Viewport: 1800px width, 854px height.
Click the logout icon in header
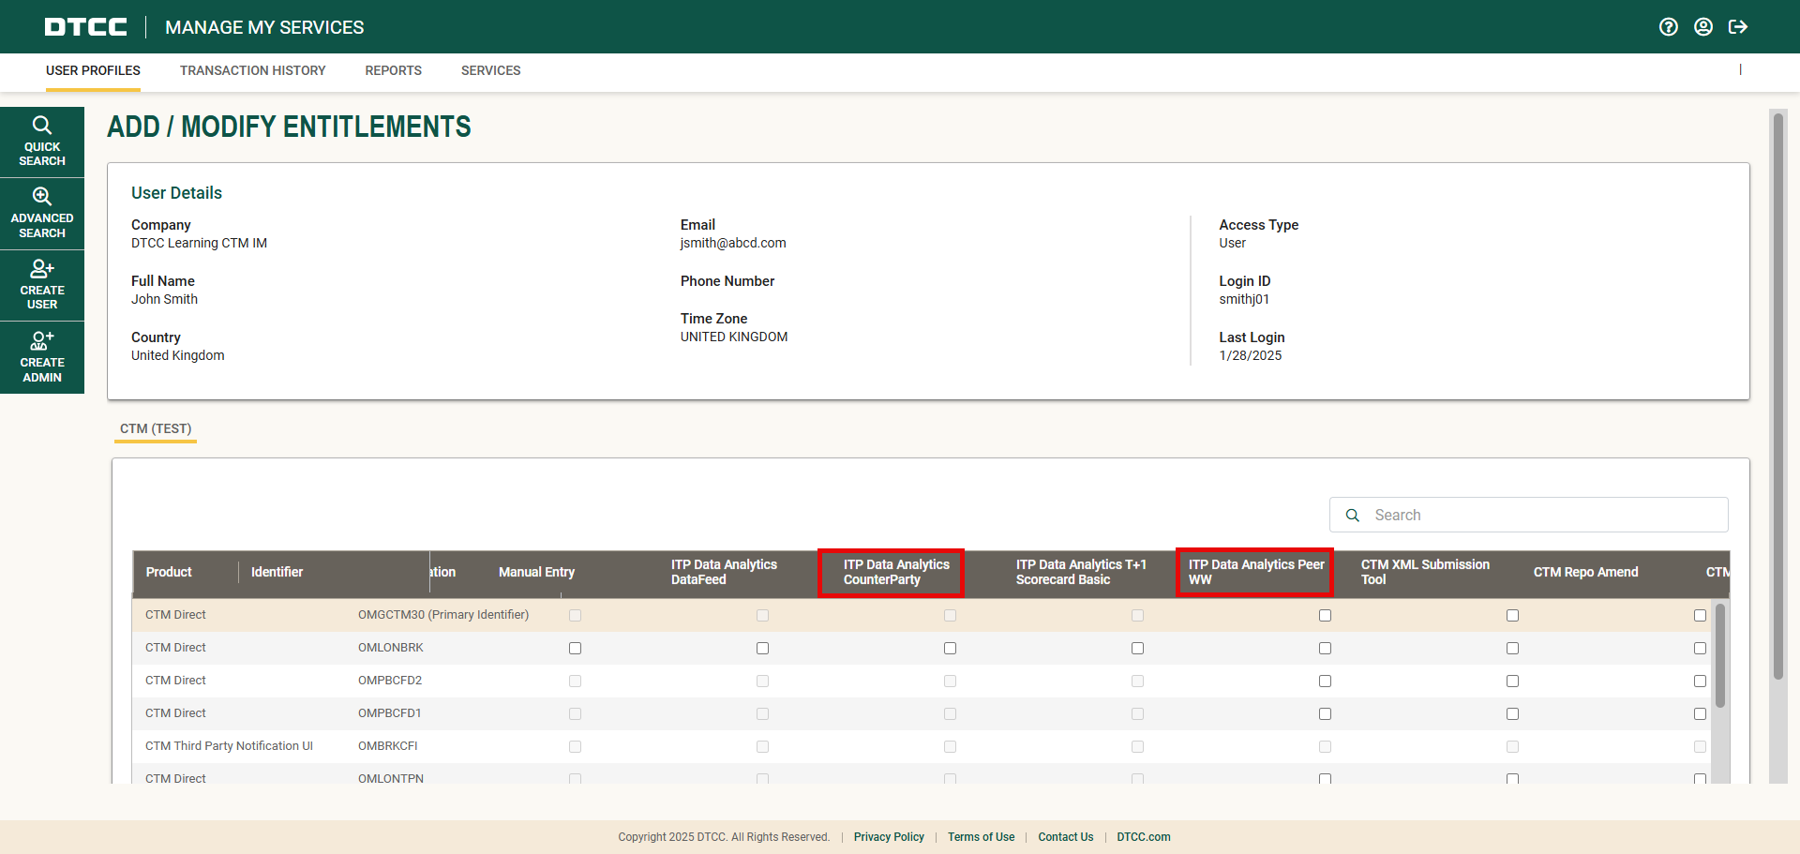(1738, 27)
